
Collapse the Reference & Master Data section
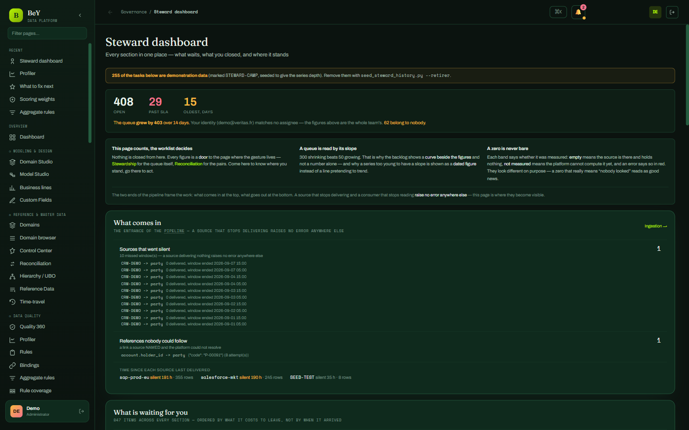click(x=37, y=215)
